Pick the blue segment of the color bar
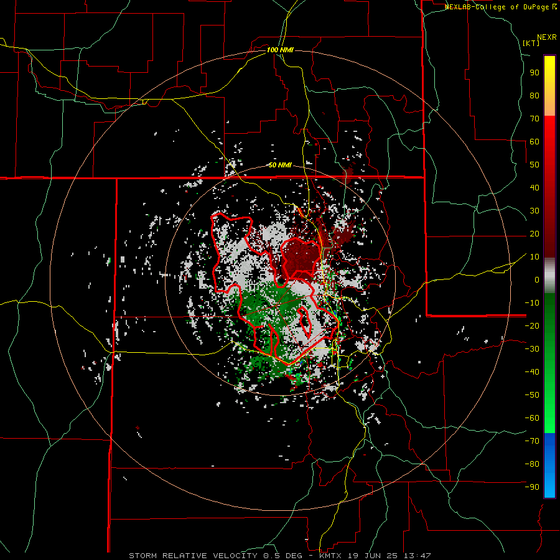The image size is (560, 560). pyautogui.click(x=549, y=465)
